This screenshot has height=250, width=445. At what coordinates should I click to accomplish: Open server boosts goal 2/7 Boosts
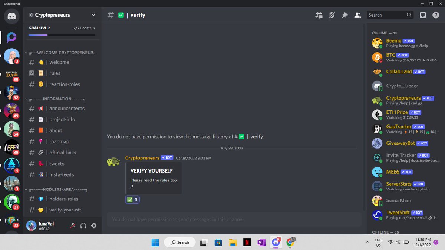click(x=84, y=28)
